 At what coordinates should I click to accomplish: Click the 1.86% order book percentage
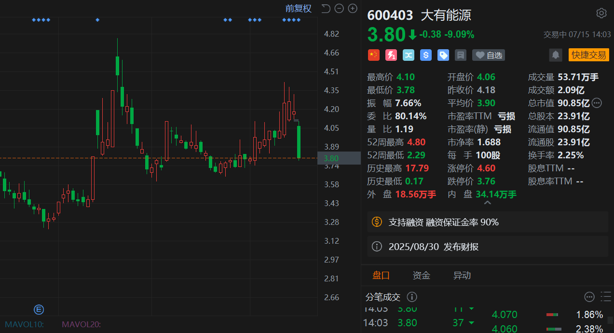click(x=589, y=315)
